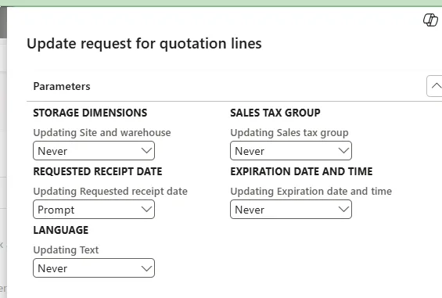The image size is (442, 298).
Task: Click the Parameters section header
Action: pyautogui.click(x=62, y=86)
